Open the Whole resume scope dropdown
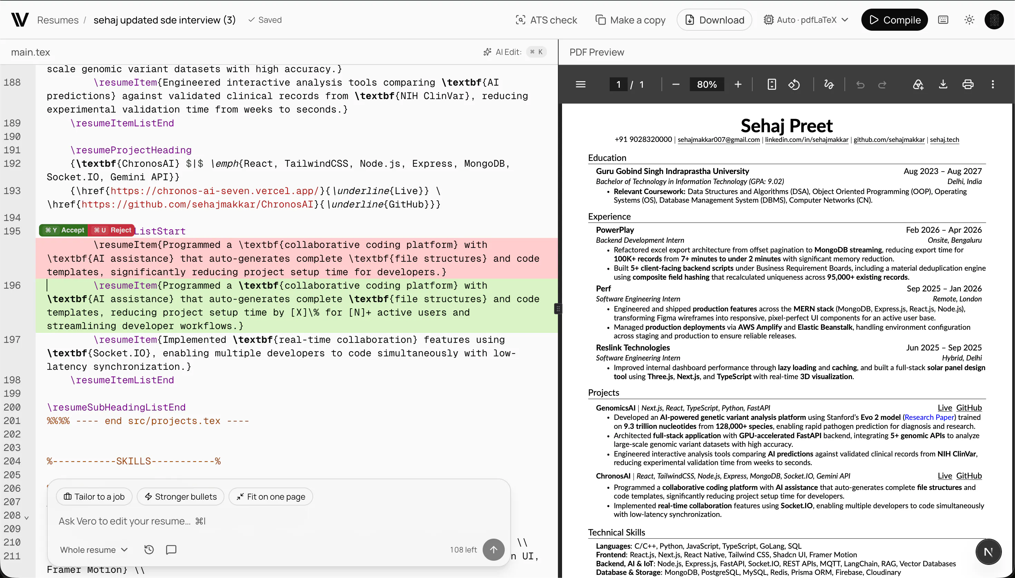Screen dimensions: 1015x578 pos(94,550)
